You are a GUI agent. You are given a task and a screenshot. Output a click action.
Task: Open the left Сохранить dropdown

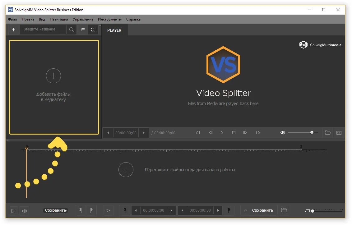point(56,210)
